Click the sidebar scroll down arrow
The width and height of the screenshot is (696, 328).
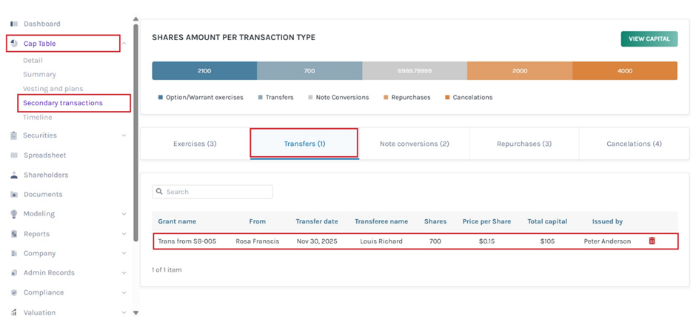tap(135, 312)
